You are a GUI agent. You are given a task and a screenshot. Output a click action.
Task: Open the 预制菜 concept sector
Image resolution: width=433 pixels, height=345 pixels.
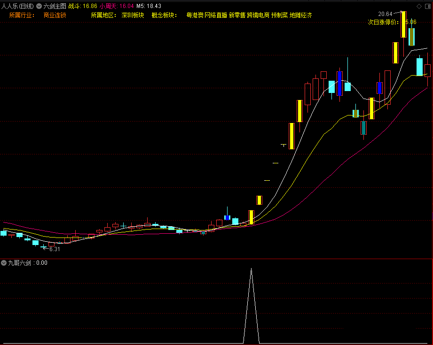click(x=279, y=15)
